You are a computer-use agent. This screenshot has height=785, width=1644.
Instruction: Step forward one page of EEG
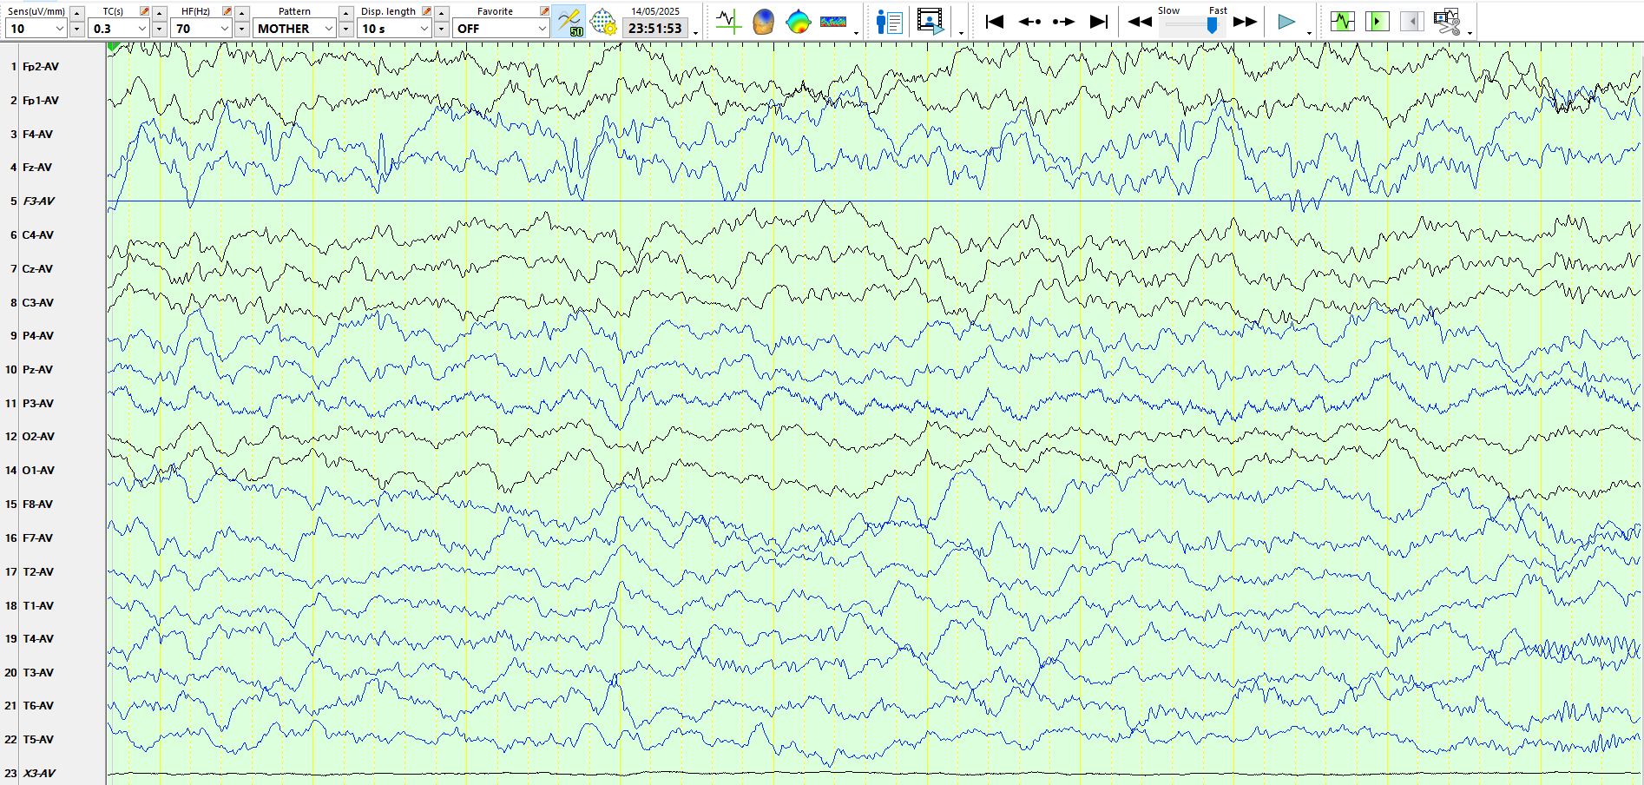click(x=1063, y=22)
